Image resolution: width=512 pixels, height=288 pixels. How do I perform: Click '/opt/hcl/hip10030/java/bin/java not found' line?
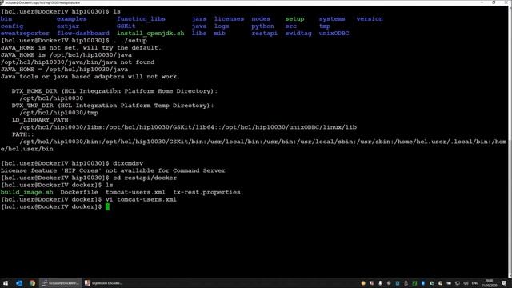click(78, 62)
